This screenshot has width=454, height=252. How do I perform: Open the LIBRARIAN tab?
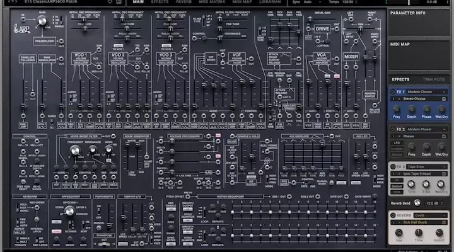pyautogui.click(x=270, y=2)
